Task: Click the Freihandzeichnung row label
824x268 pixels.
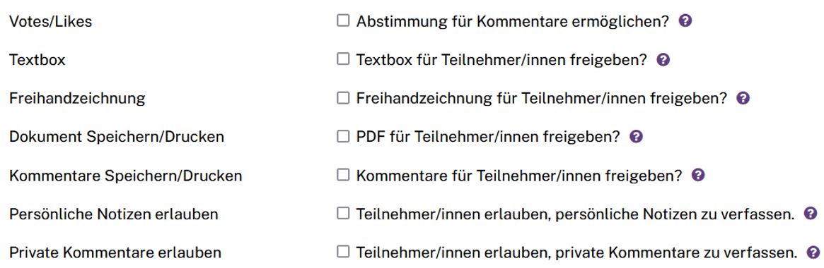Action: pos(77,99)
